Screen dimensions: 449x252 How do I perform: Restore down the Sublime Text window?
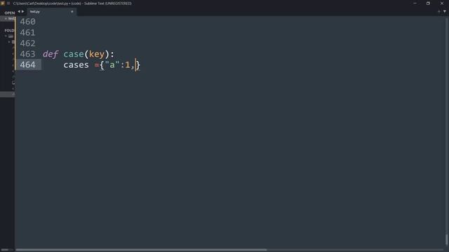(x=428, y=3)
